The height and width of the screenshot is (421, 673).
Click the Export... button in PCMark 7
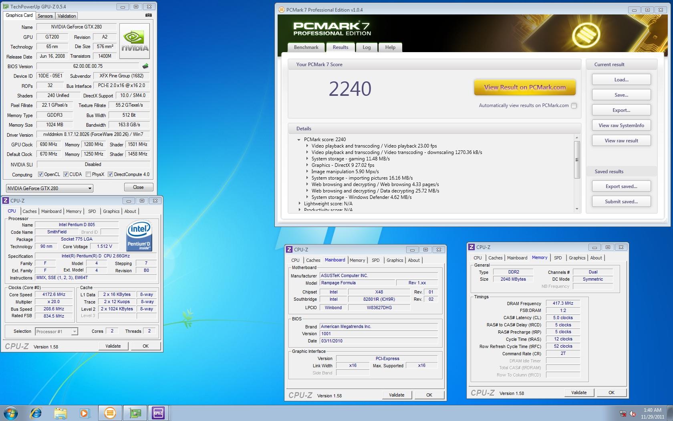click(x=621, y=110)
